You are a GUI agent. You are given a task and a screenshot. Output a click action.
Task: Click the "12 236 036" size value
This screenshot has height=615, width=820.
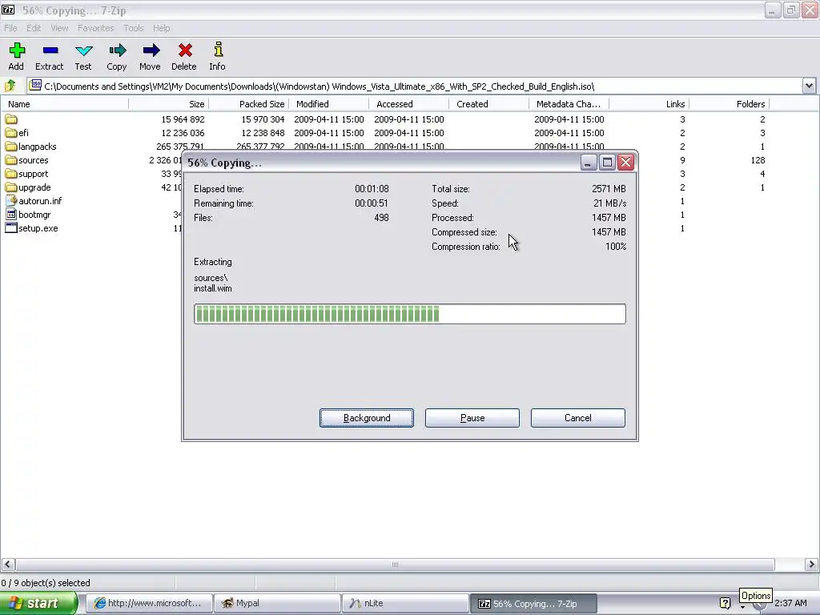pyautogui.click(x=183, y=133)
